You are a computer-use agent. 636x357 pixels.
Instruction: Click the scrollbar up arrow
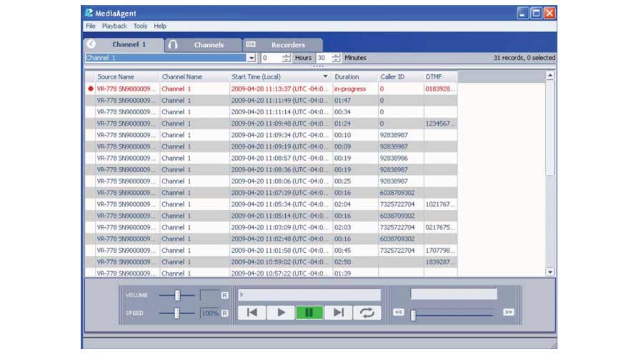pyautogui.click(x=550, y=76)
